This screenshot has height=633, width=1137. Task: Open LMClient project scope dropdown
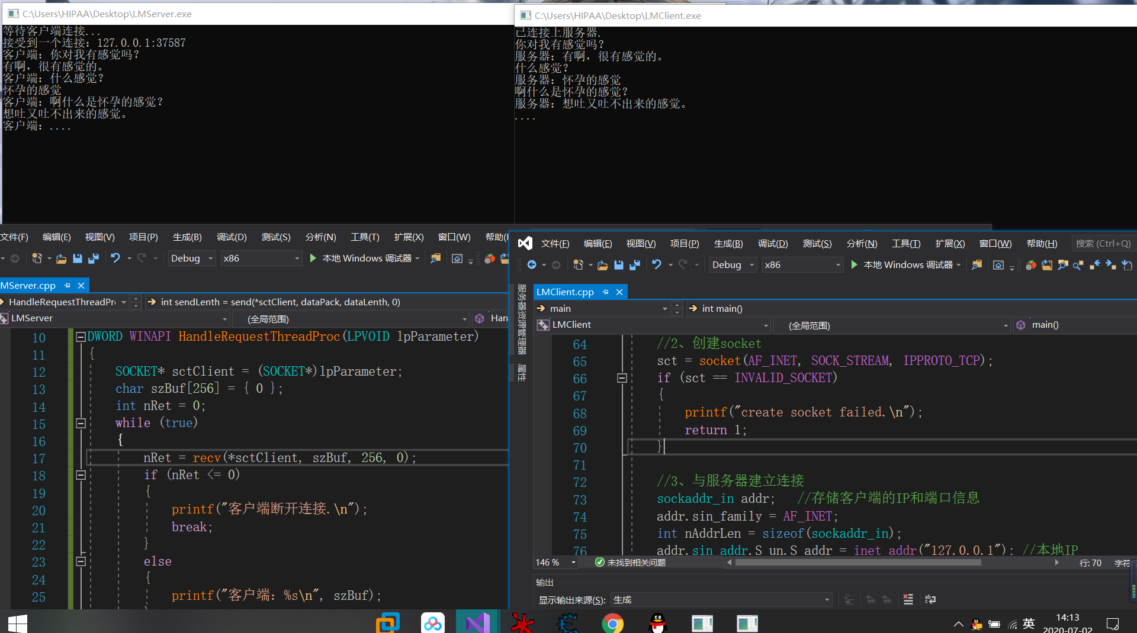pos(653,325)
